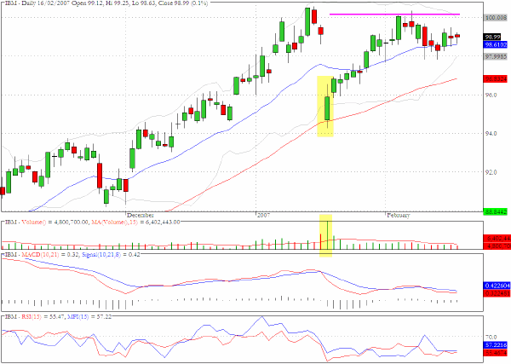511x364 pixels.
Task: Select the red 55.4674 RSI value label
Action: point(496,353)
